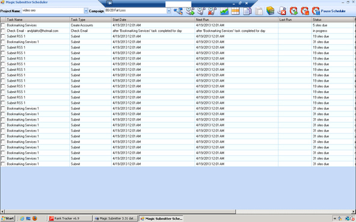Click the share campaign network icon
The image size is (356, 222).
[178, 11]
